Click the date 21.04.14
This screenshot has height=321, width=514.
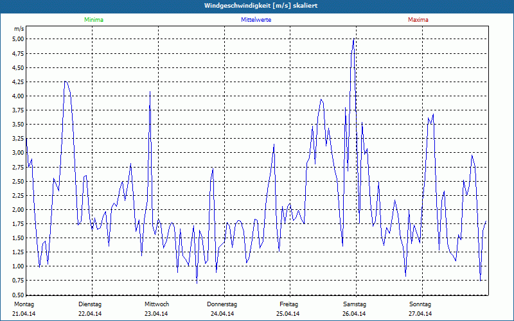[x=24, y=314]
